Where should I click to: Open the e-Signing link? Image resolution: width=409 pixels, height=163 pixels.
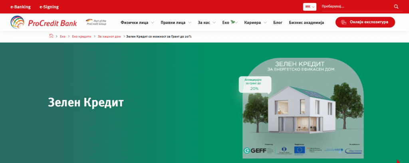[49, 7]
